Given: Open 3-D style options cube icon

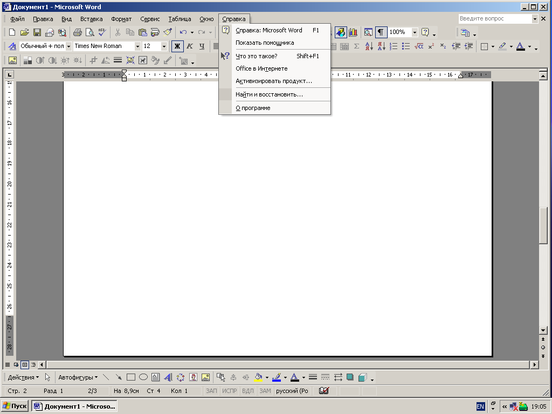Looking at the screenshot, I should [x=363, y=377].
